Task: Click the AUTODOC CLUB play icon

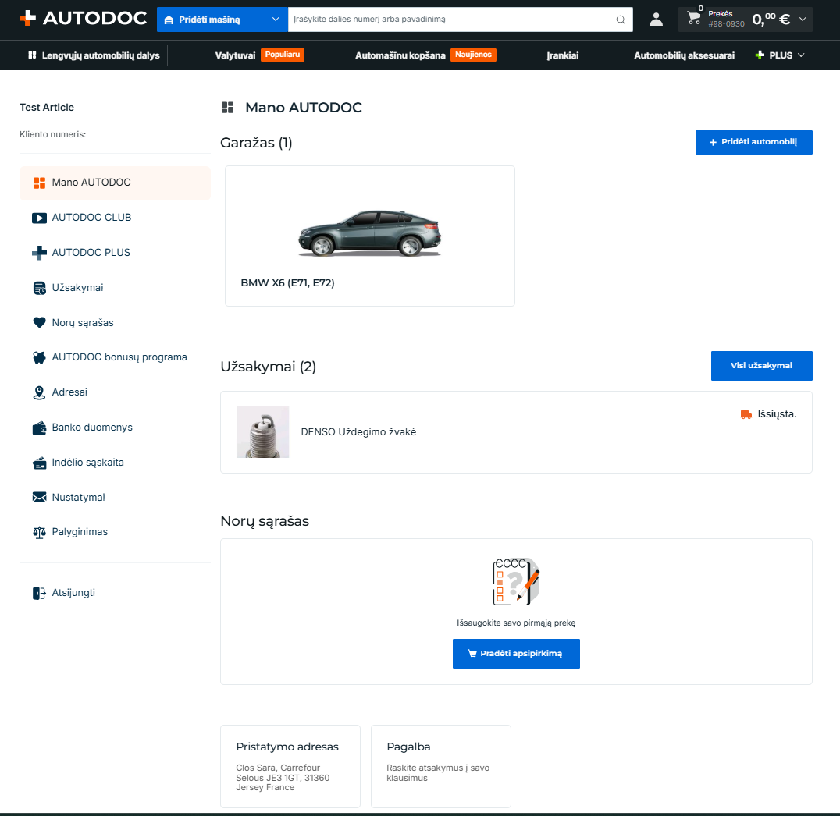Action: pos(39,218)
